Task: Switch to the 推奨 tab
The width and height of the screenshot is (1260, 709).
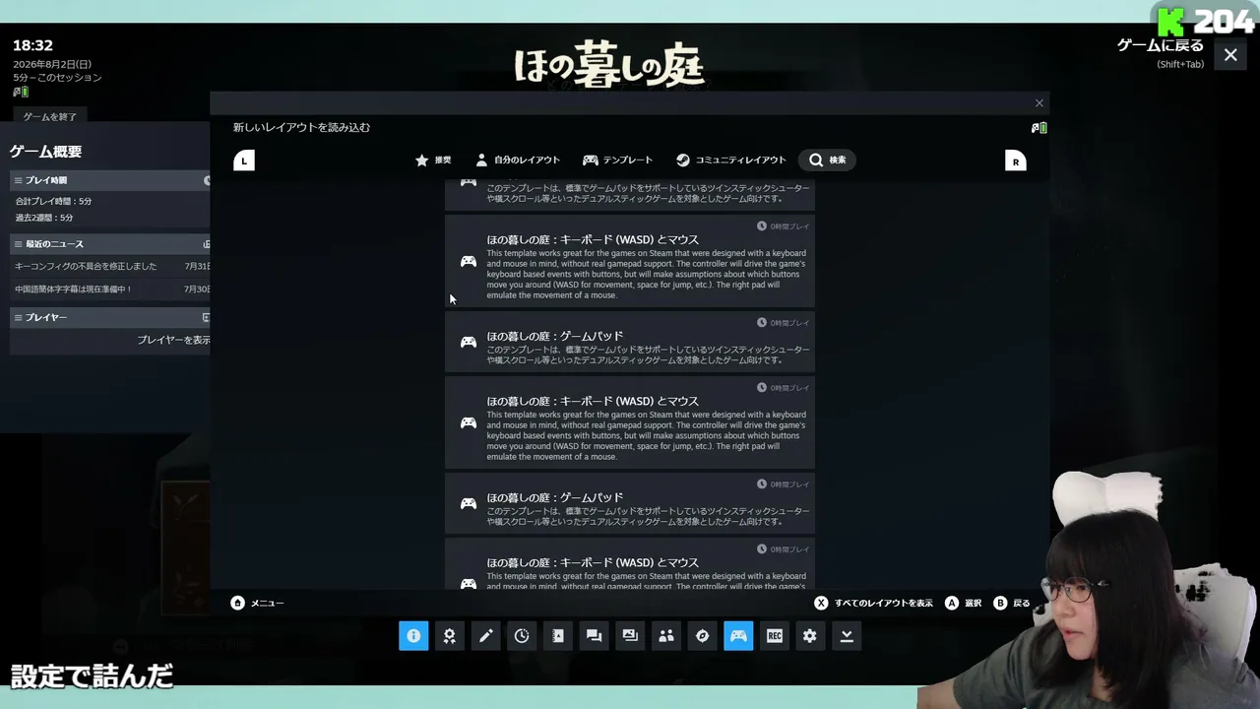Action: tap(433, 161)
